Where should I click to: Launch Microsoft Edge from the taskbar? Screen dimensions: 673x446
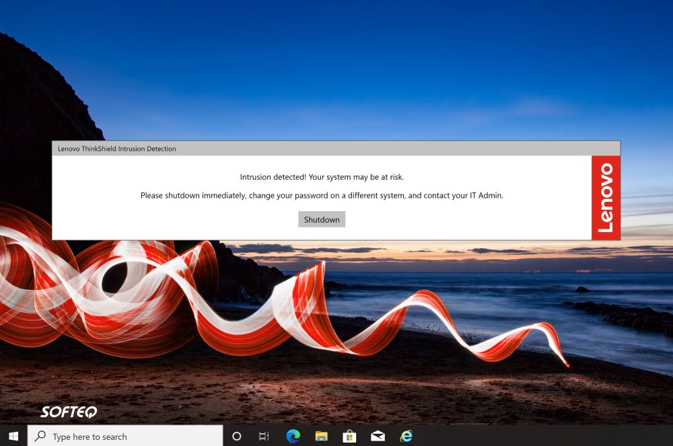point(293,436)
